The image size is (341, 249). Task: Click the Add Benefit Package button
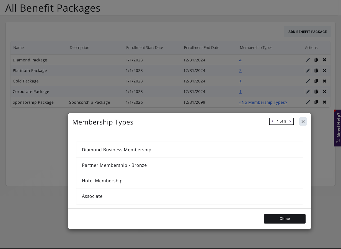click(308, 32)
